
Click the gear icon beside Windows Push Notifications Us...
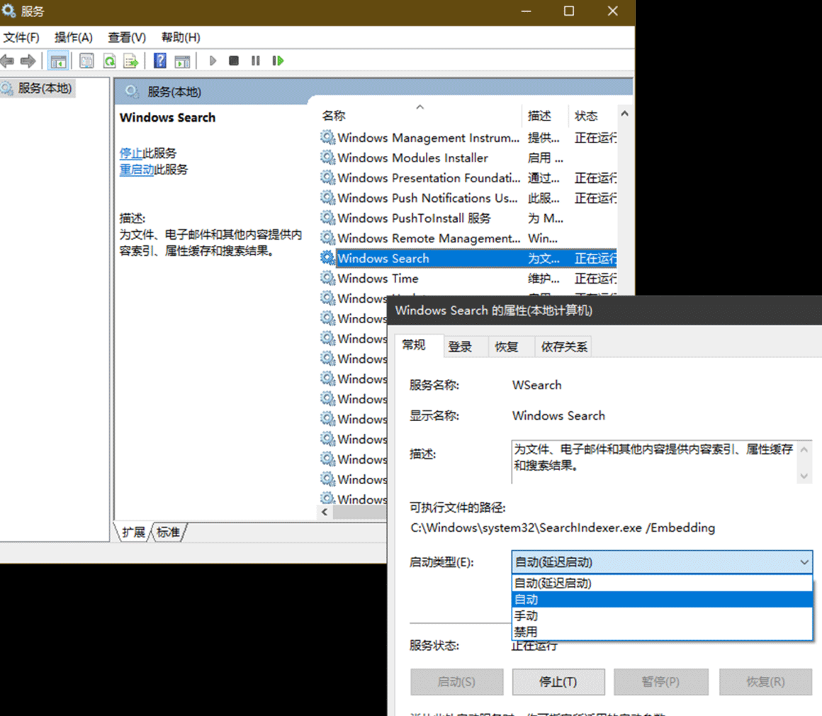click(327, 198)
